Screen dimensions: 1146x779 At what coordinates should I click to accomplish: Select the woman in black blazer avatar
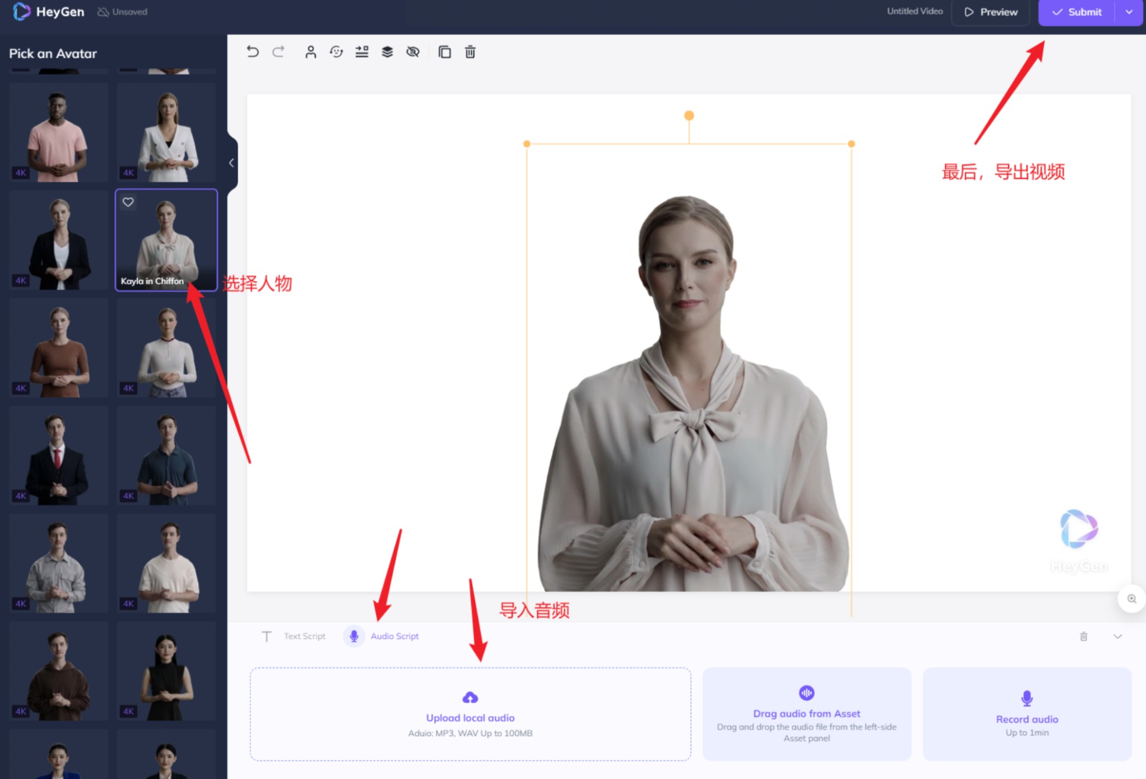[x=58, y=240]
